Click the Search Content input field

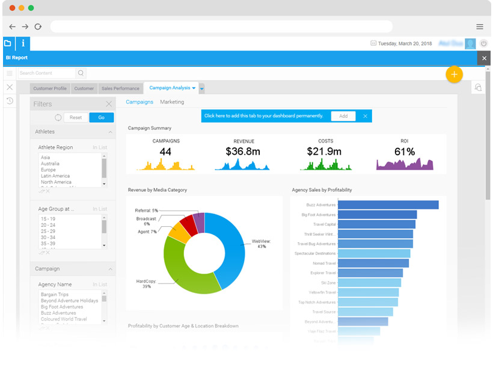coord(46,73)
